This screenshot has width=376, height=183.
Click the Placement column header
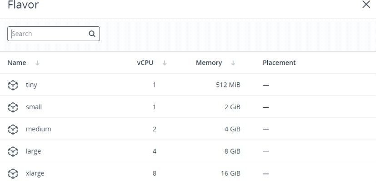click(x=279, y=63)
